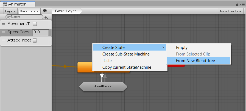Click the Base Layer breadcrumb
This screenshot has width=246, height=111.
click(x=66, y=11)
